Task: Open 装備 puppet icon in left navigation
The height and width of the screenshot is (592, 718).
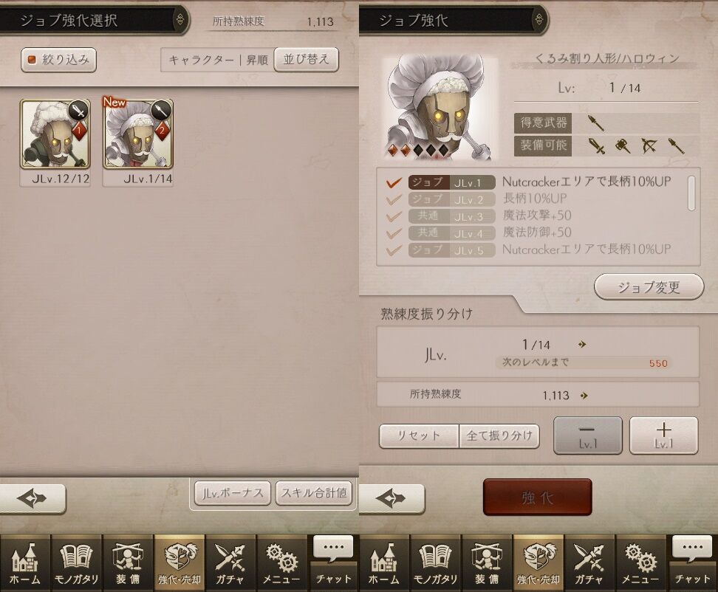Action: tap(128, 562)
